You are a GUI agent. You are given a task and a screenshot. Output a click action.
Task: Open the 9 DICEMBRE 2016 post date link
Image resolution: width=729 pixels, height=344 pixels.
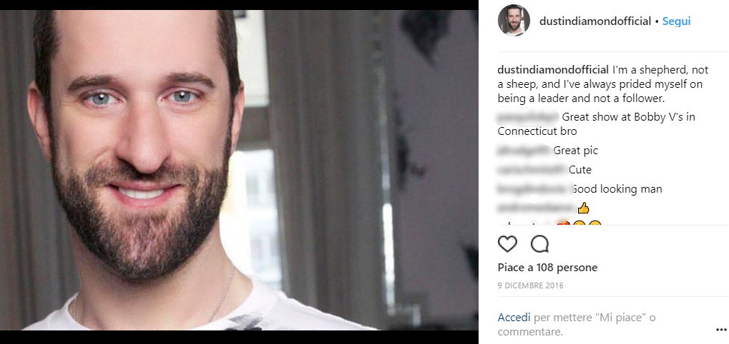[x=531, y=285]
